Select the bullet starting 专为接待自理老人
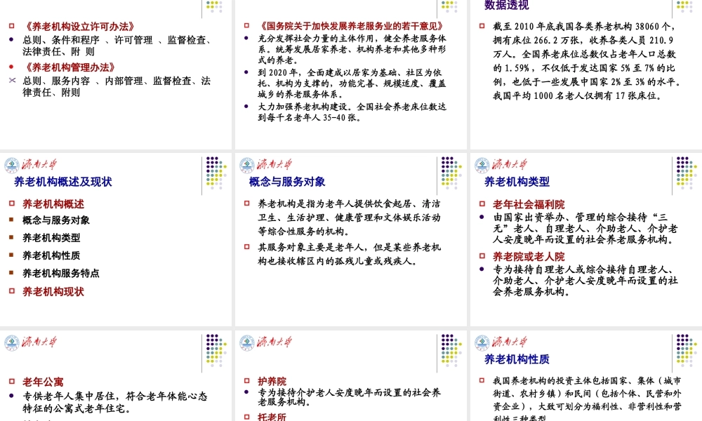Screen dimensions: 702x421 (585, 281)
